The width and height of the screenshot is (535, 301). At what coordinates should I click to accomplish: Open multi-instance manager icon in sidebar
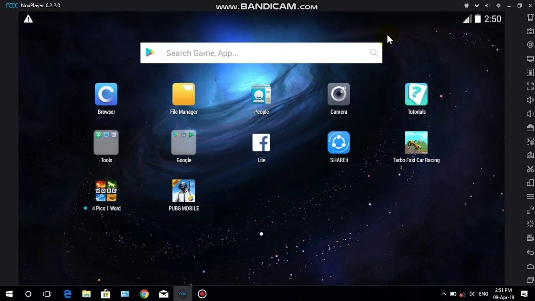[x=530, y=183]
